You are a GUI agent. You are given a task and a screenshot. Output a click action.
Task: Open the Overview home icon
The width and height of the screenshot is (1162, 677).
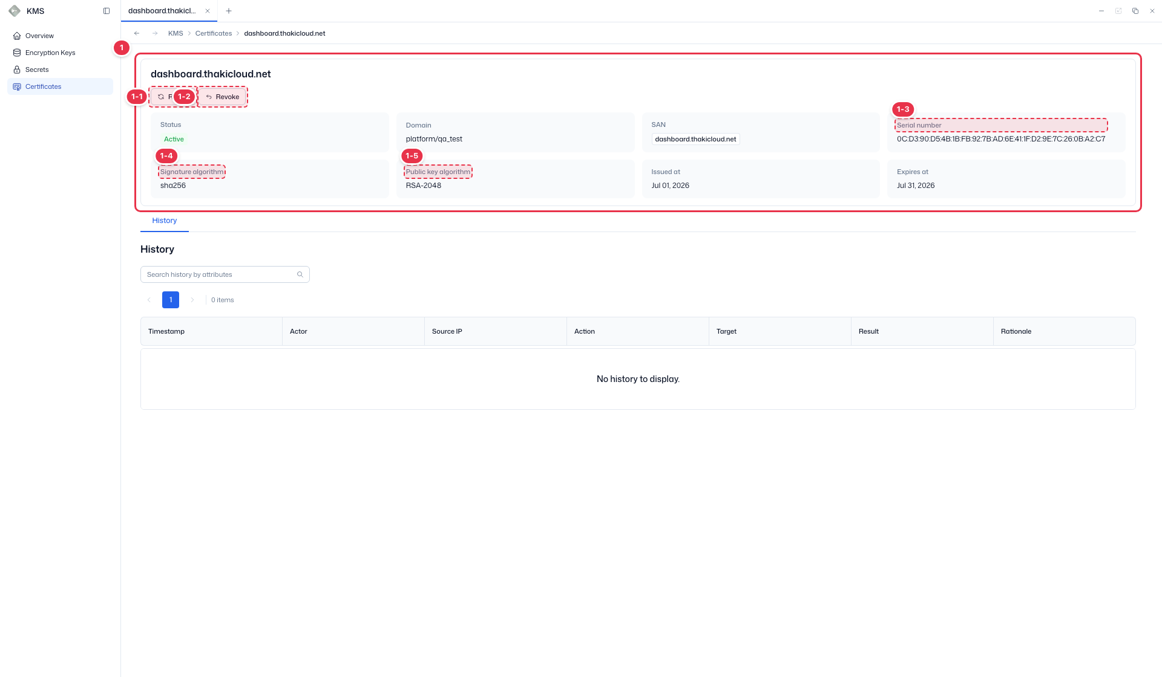(17, 36)
